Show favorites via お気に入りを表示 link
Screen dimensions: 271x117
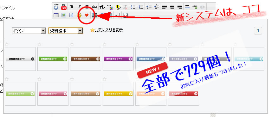click(109, 30)
